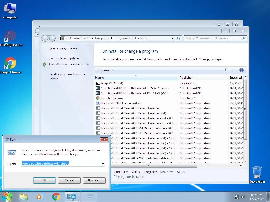Click the Chrome icon on the taskbar
Image resolution: width=270 pixels, height=202 pixels.
pyautogui.click(x=56, y=197)
